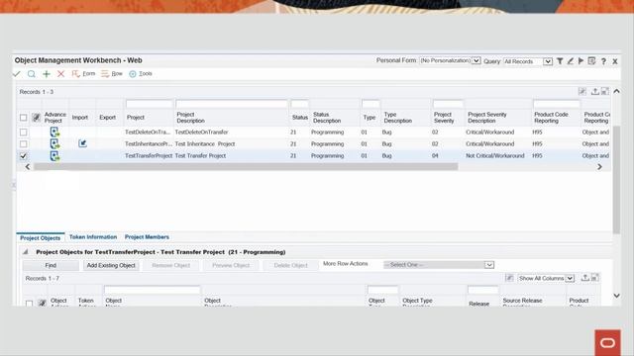Click the icon left of the help question mark

(592, 61)
